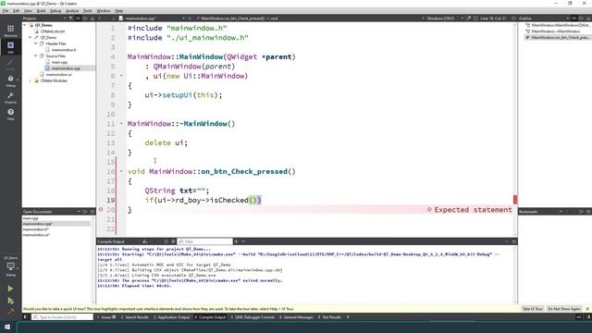The image size is (592, 333).
Task: Toggle right sidebar visibility
Action: tap(588, 317)
